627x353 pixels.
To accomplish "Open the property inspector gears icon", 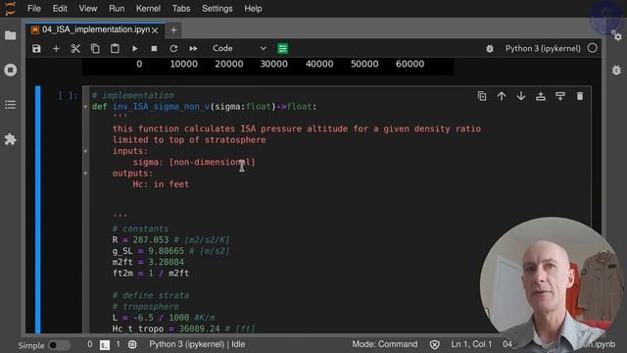I will (616, 35).
